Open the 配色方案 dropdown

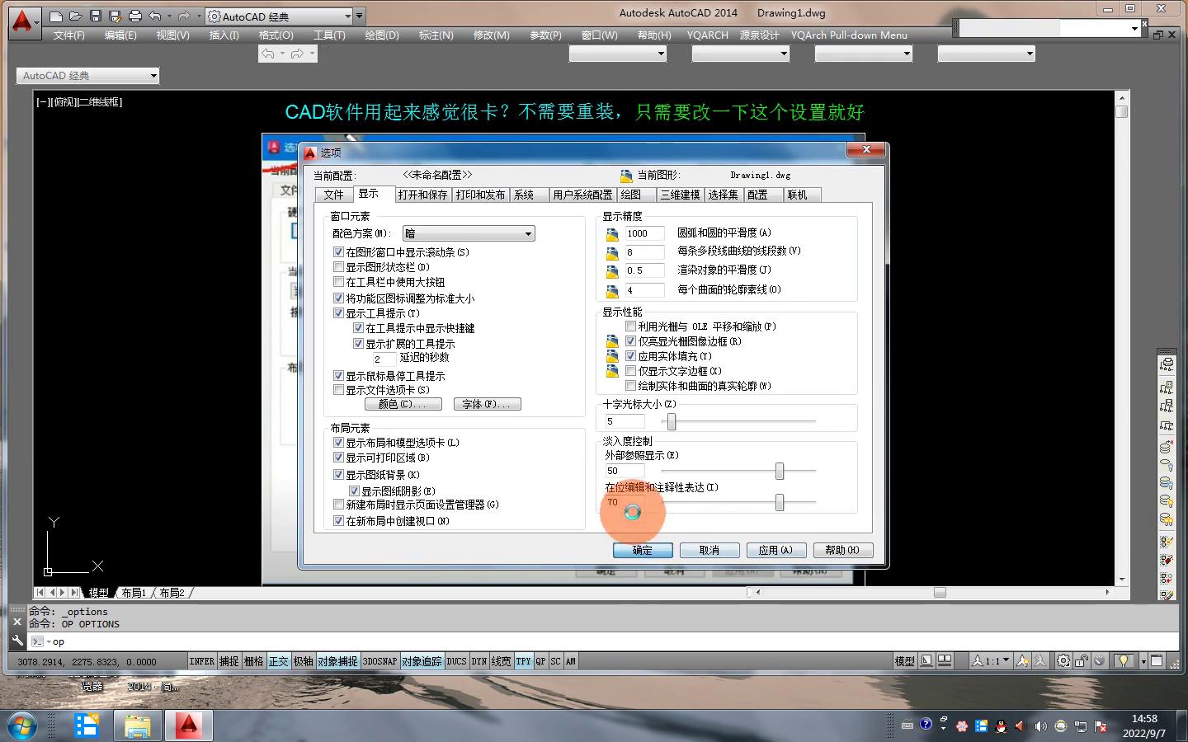pos(469,234)
